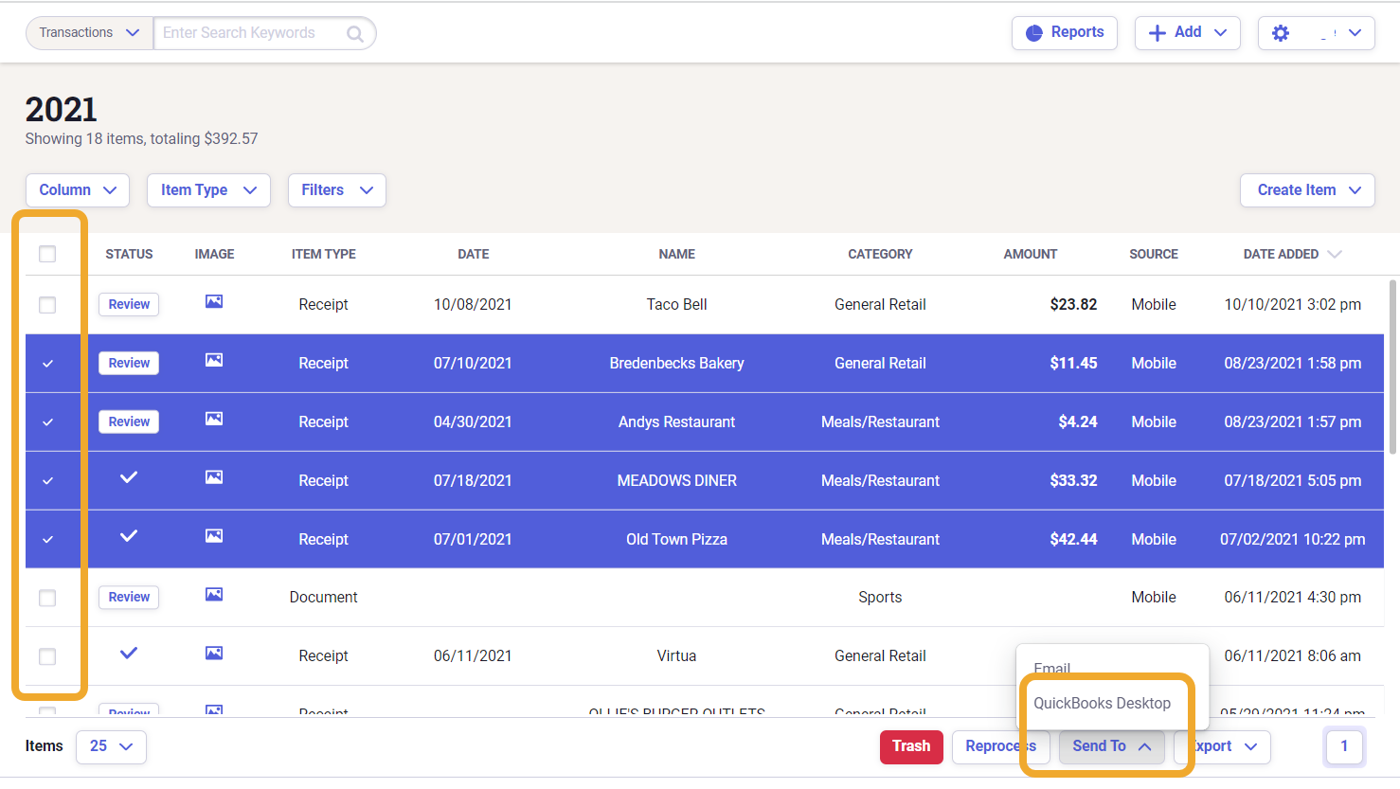This screenshot has height=789, width=1400.
Task: Open the MEADOWS DINER receipt image icon
Action: point(214,478)
